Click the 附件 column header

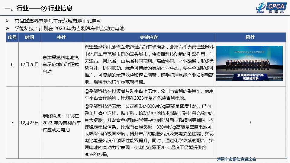point(250,37)
